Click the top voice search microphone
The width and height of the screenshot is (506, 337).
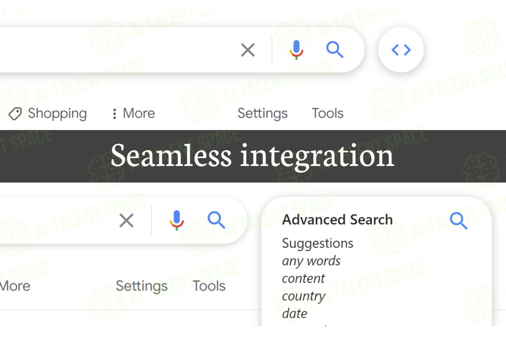297,50
